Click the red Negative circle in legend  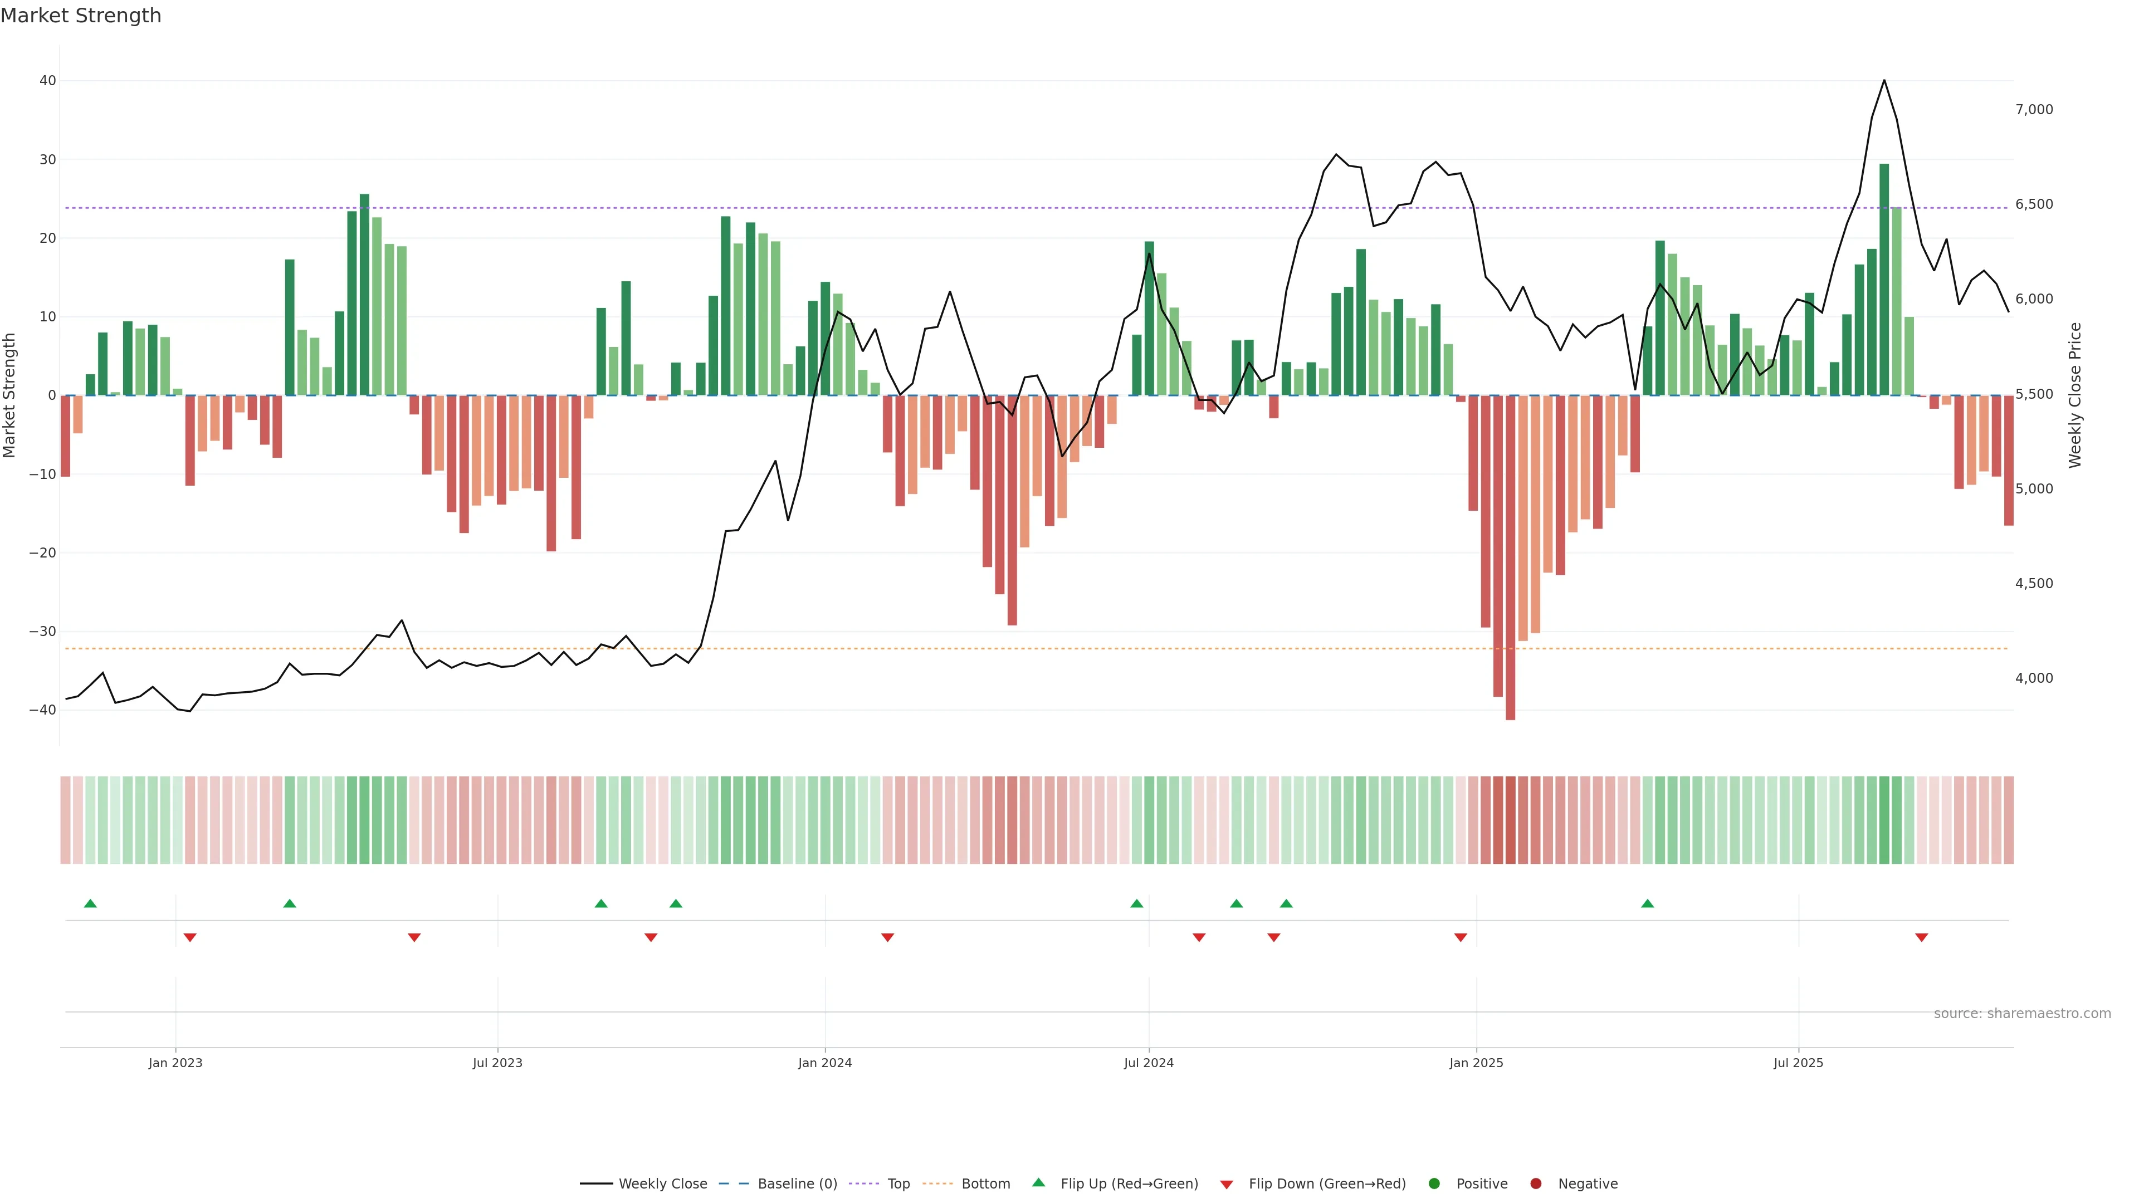tap(1535, 1183)
